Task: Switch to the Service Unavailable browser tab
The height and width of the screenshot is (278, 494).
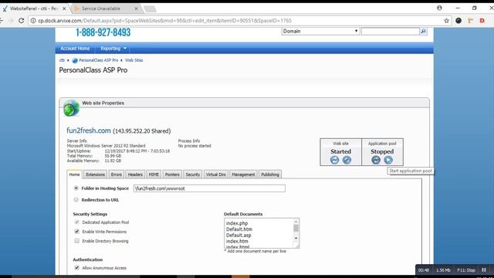Action: [x=107, y=8]
